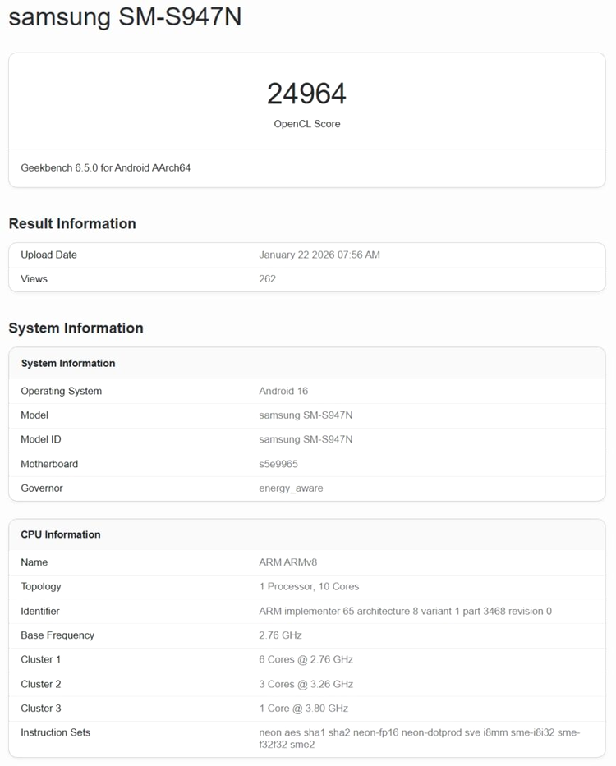The height and width of the screenshot is (766, 616).
Task: Click the Upload Date value January 22 2026
Action: (x=319, y=255)
